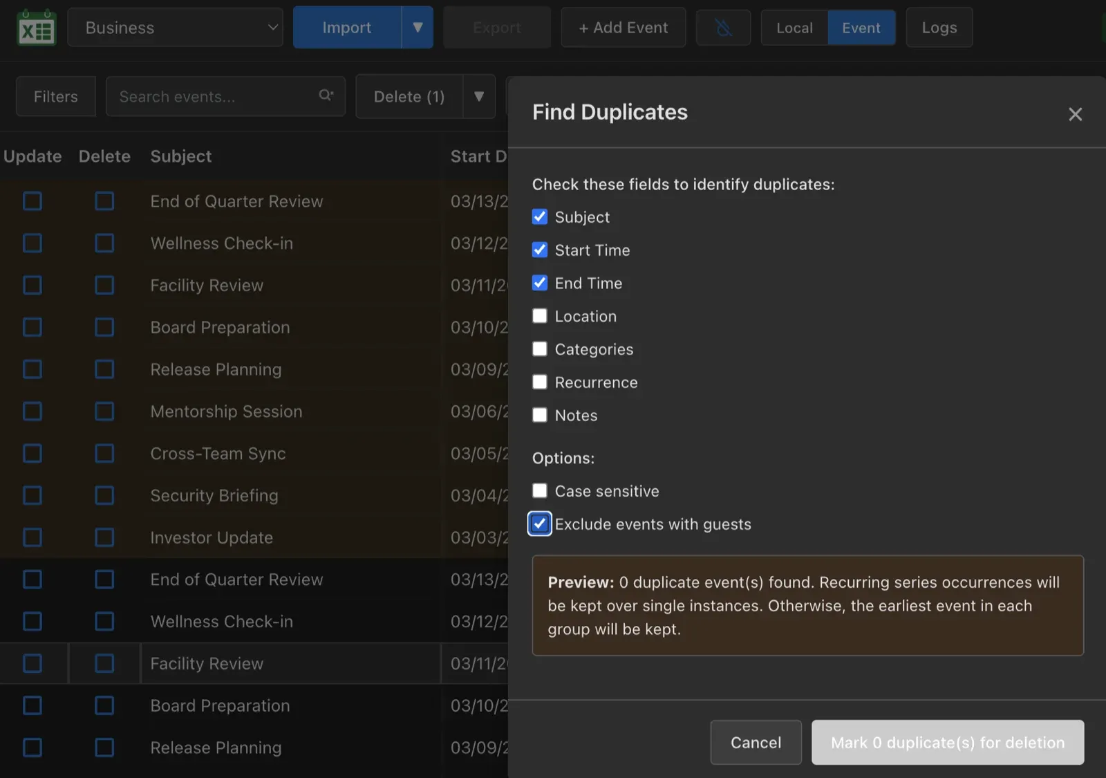Sort by the Subject column header

click(x=181, y=156)
